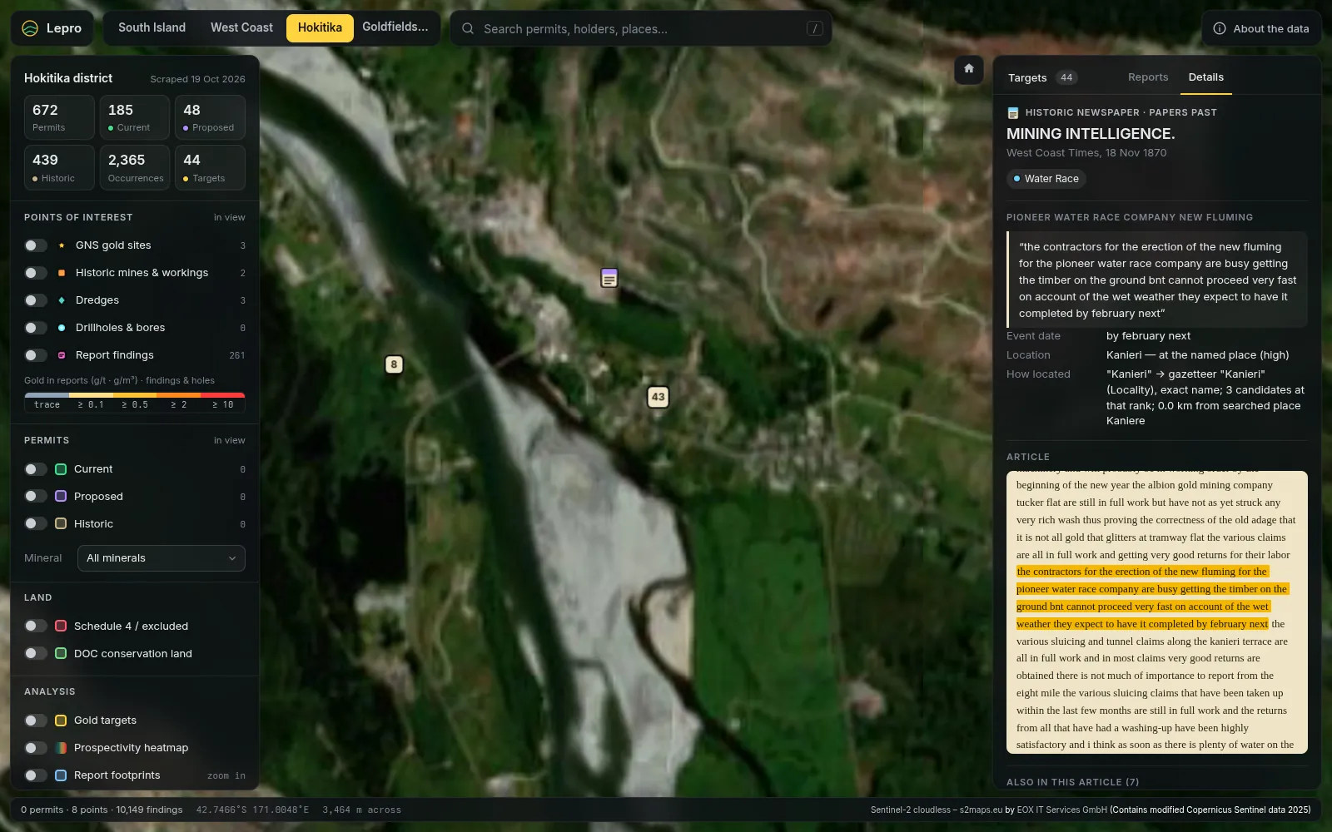
Task: Switch to the Reports tab
Action: coord(1148,77)
